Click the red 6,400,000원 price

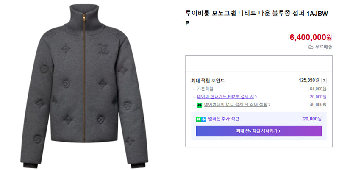311,37
